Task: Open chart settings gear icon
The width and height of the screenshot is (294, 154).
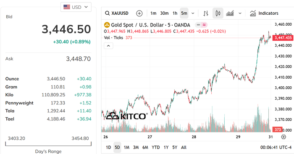Action: click(283, 137)
